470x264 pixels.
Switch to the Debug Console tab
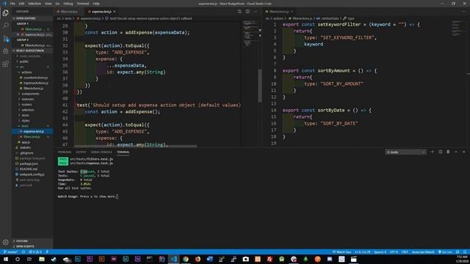point(101,152)
